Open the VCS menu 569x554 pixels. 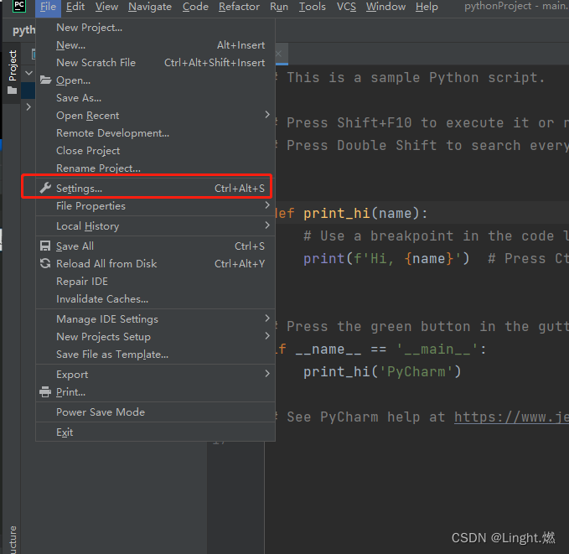(x=346, y=7)
